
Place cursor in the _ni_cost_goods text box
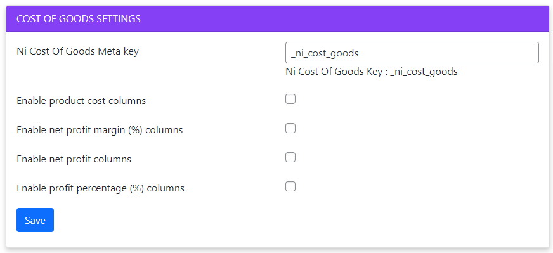(x=412, y=53)
